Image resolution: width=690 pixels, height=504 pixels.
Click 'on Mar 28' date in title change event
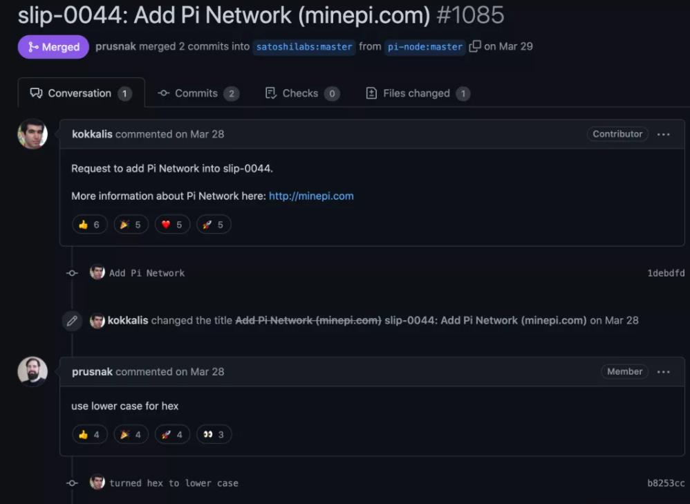[615, 320]
